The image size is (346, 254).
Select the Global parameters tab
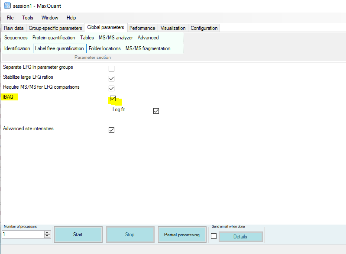(x=106, y=27)
